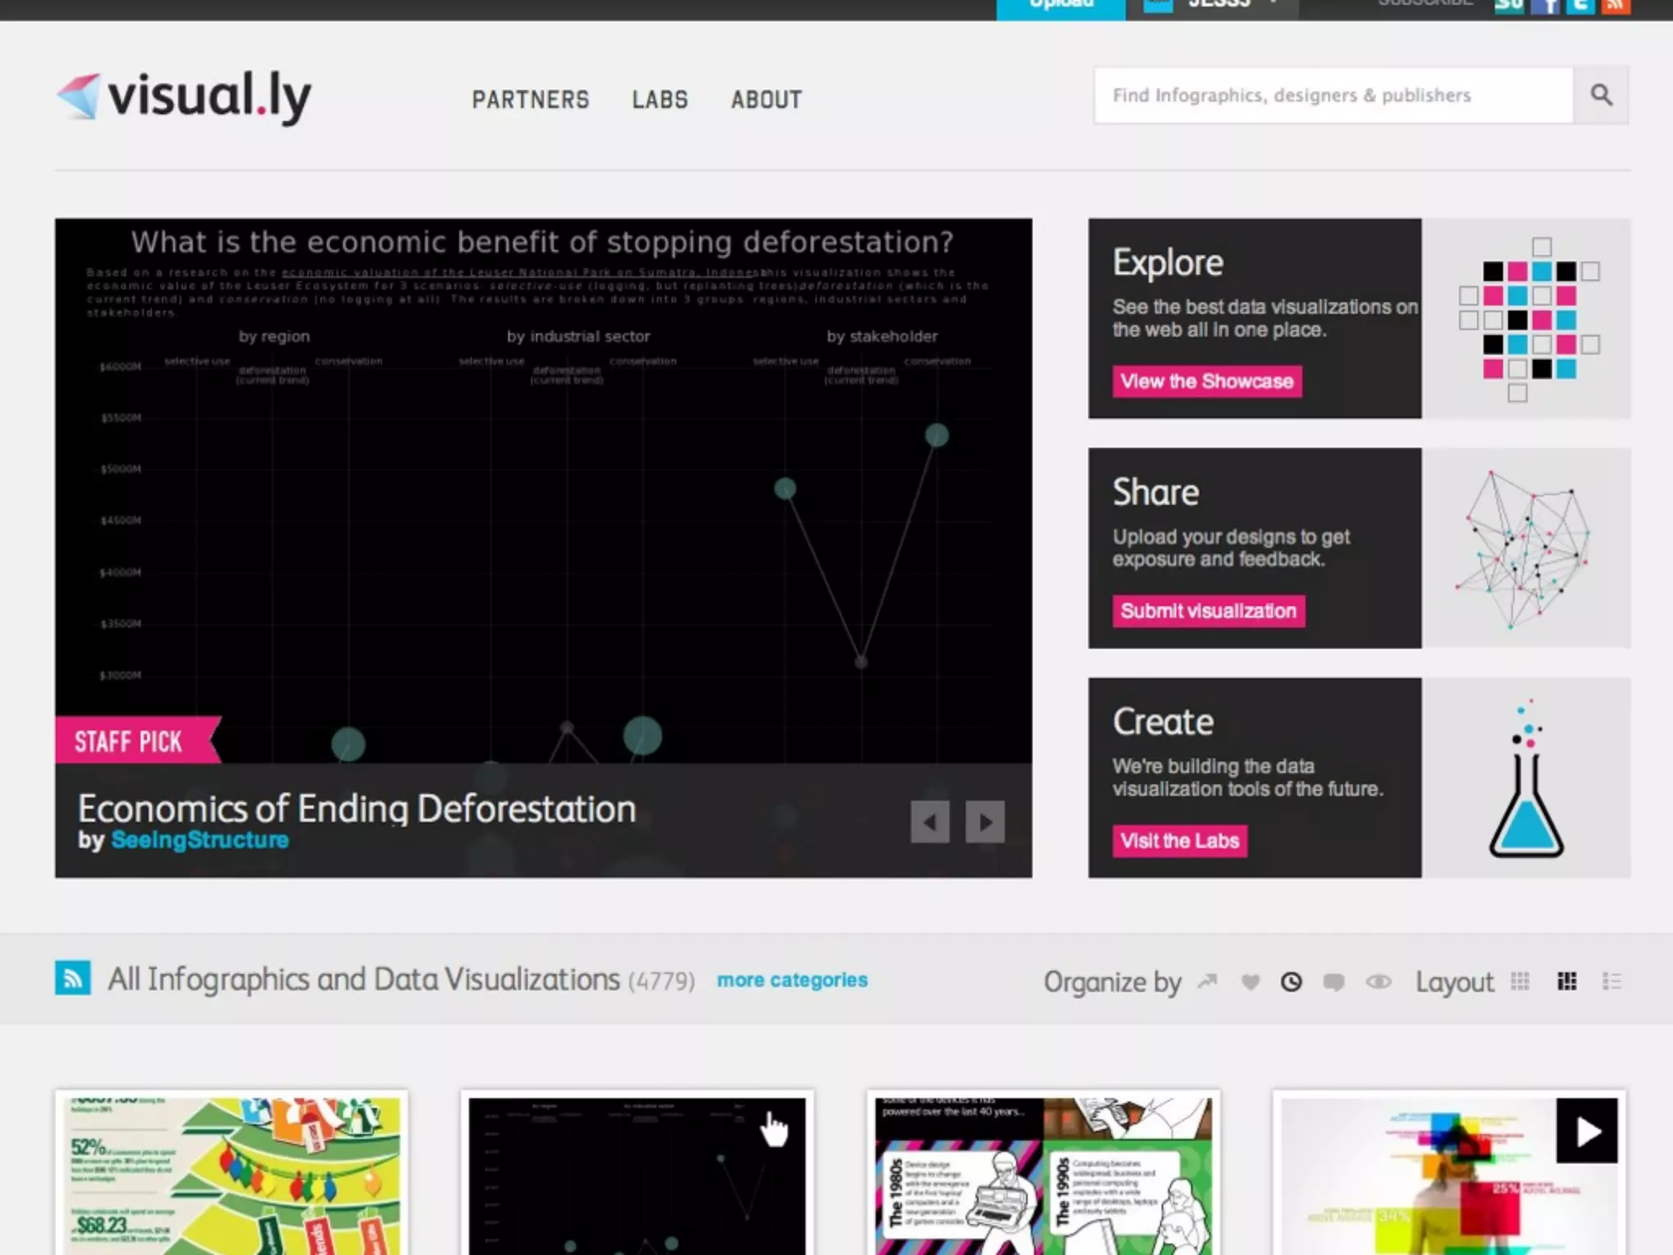Expand the user account dropdown in top bar
The image size is (1673, 1255).
pyautogui.click(x=1273, y=5)
